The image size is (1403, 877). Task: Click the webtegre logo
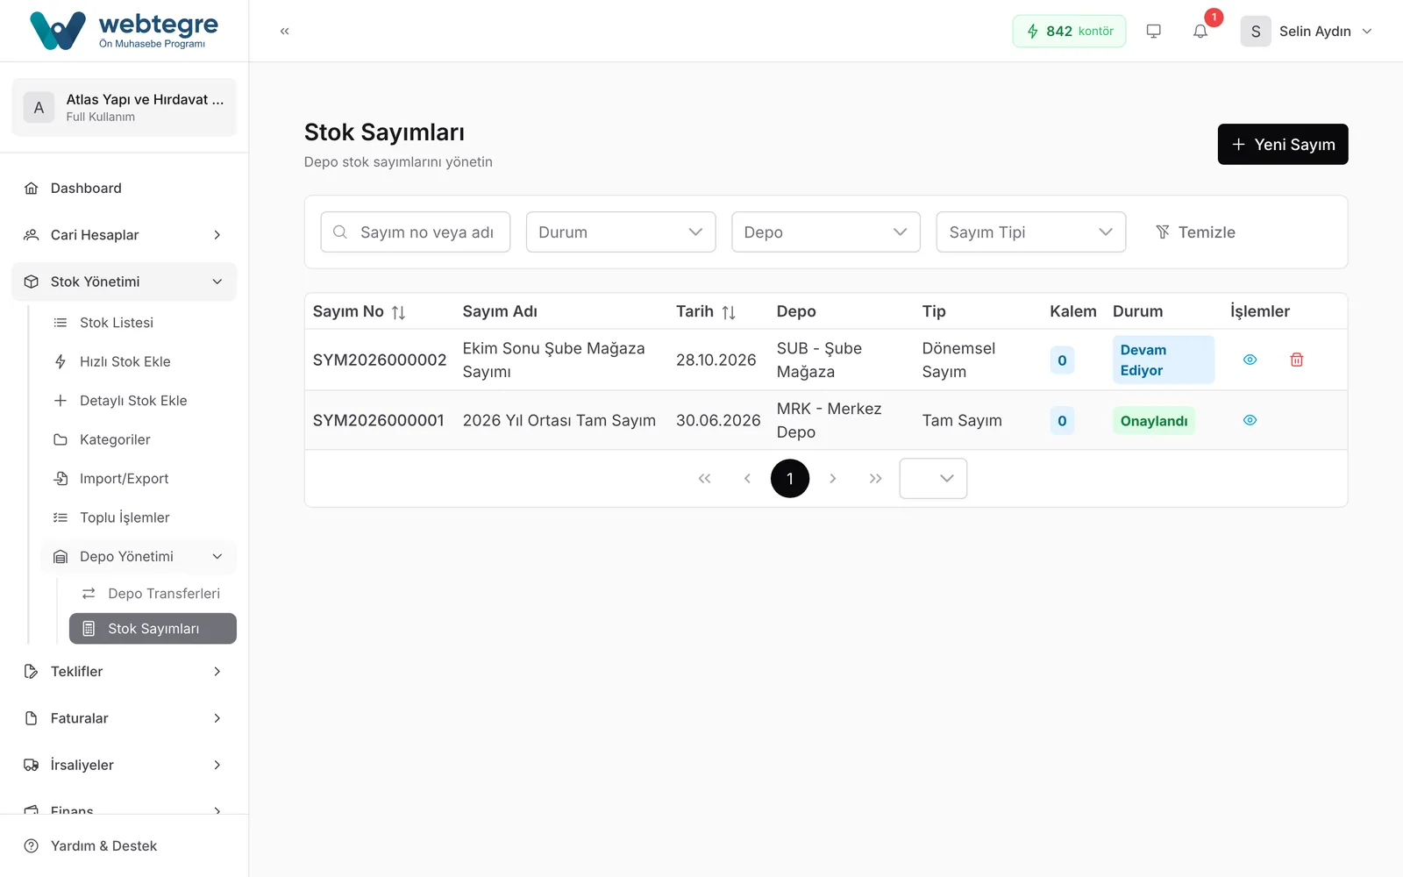(124, 31)
